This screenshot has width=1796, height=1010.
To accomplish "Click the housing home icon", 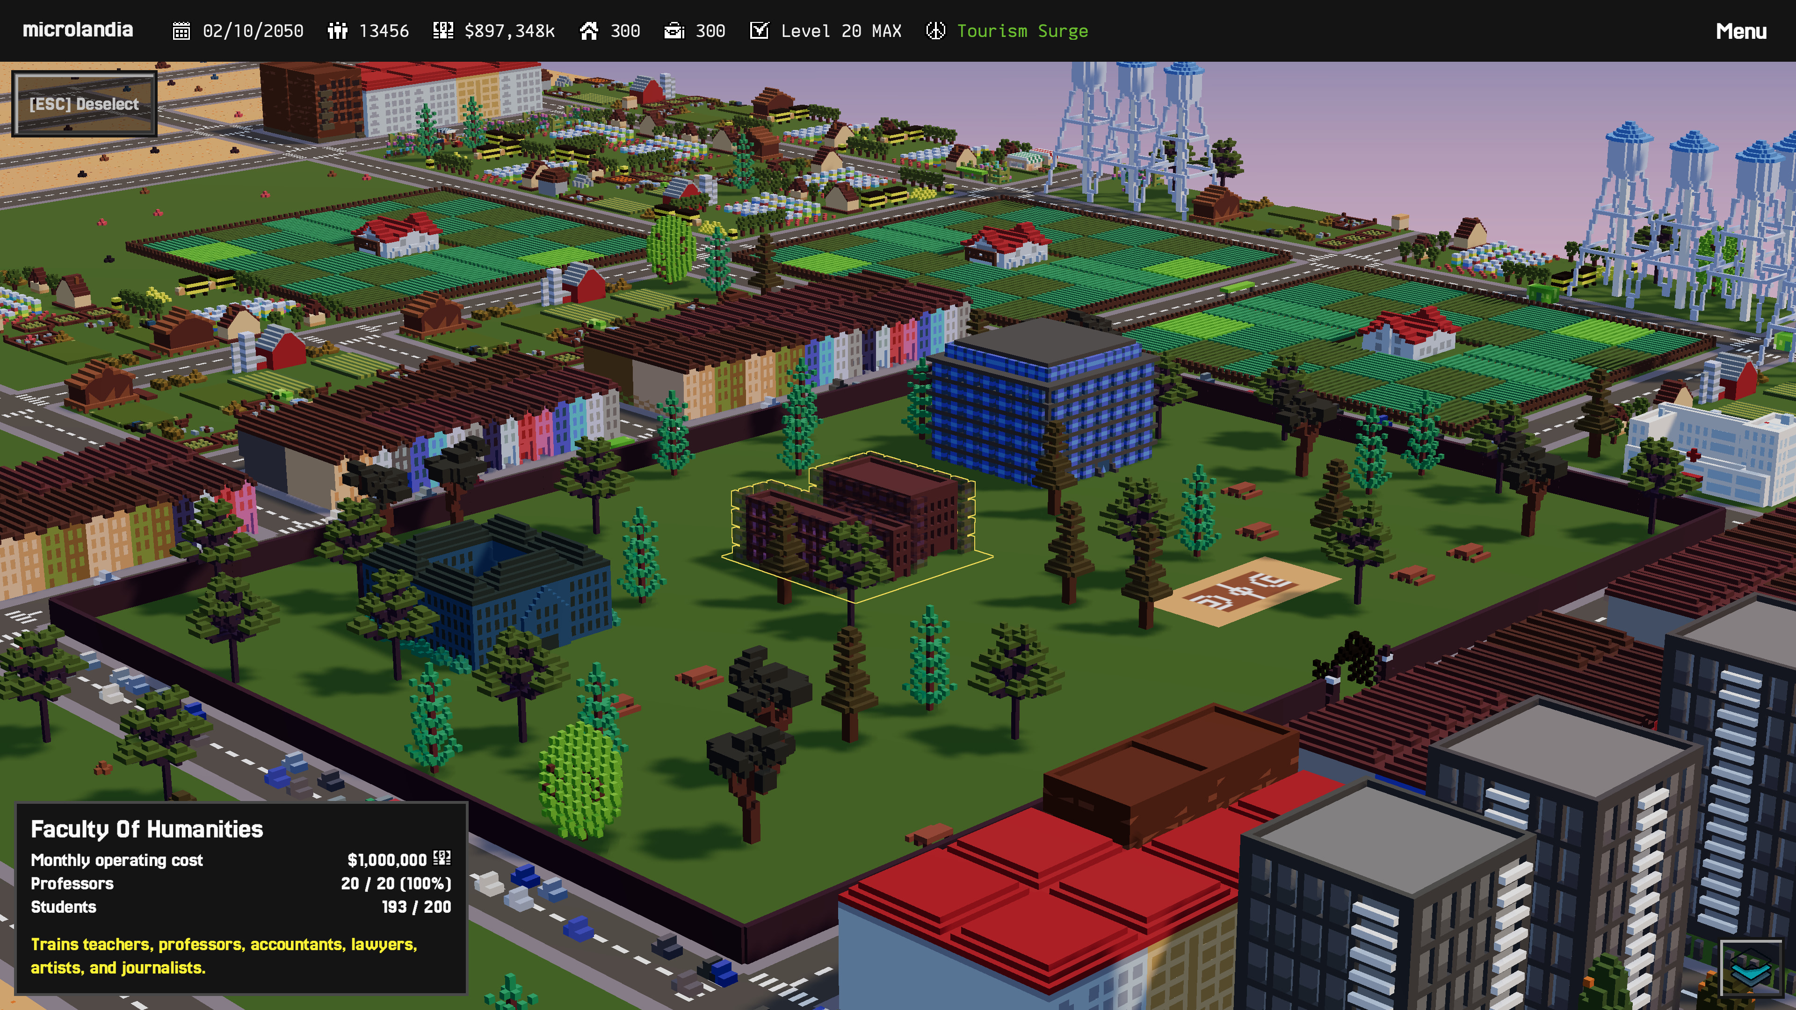I will (589, 31).
